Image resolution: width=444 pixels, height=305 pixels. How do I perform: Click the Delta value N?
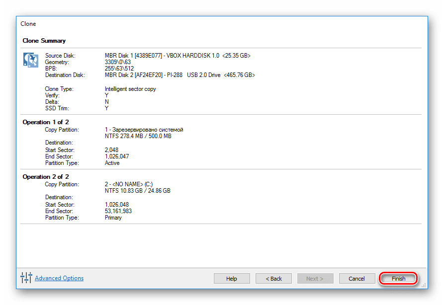[106, 101]
